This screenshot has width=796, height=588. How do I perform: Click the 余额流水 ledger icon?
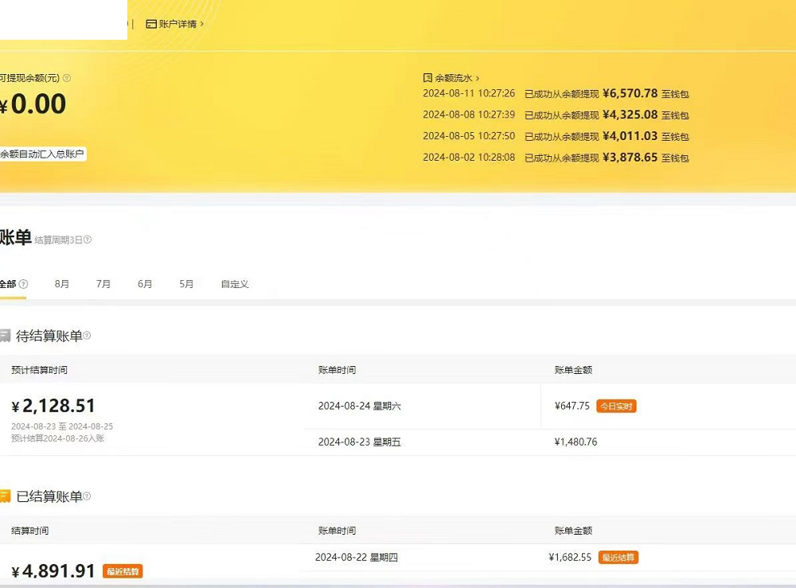coord(427,78)
